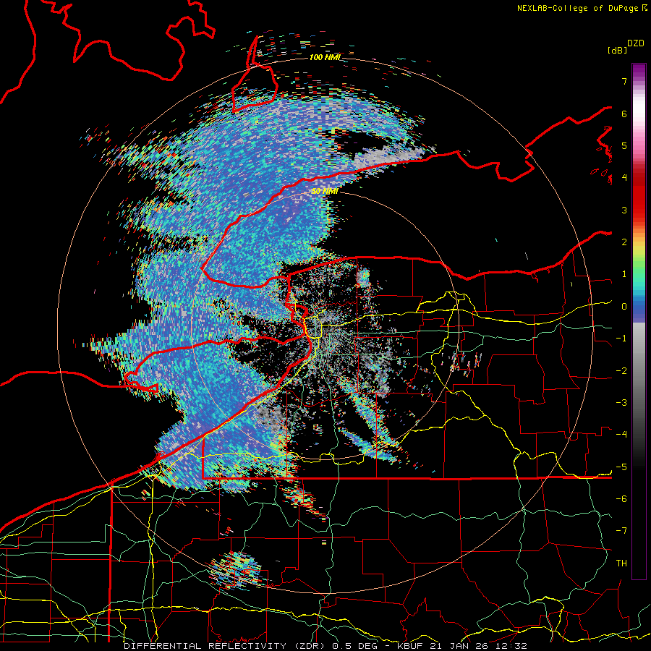651x651 pixels.
Task: Click the 4 value on the dB scale
Action: point(624,178)
